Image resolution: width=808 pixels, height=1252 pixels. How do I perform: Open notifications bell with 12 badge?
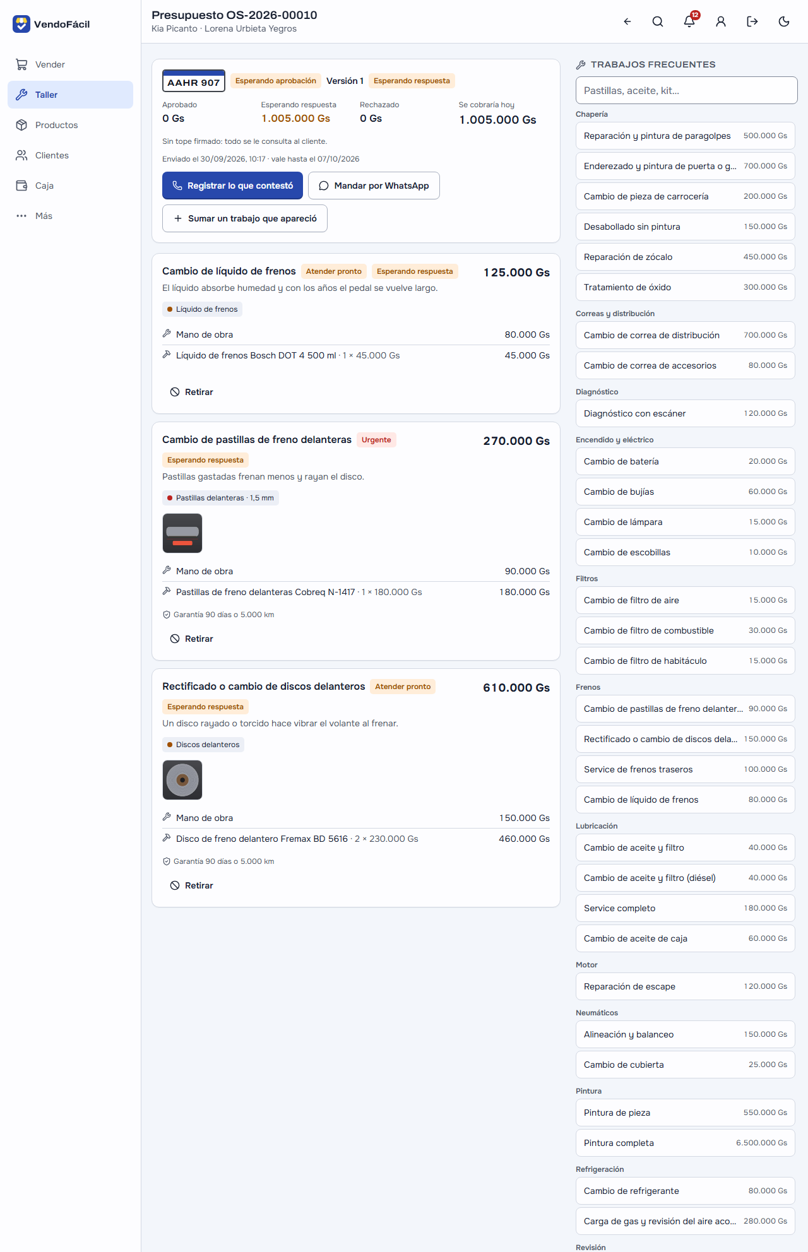[689, 21]
